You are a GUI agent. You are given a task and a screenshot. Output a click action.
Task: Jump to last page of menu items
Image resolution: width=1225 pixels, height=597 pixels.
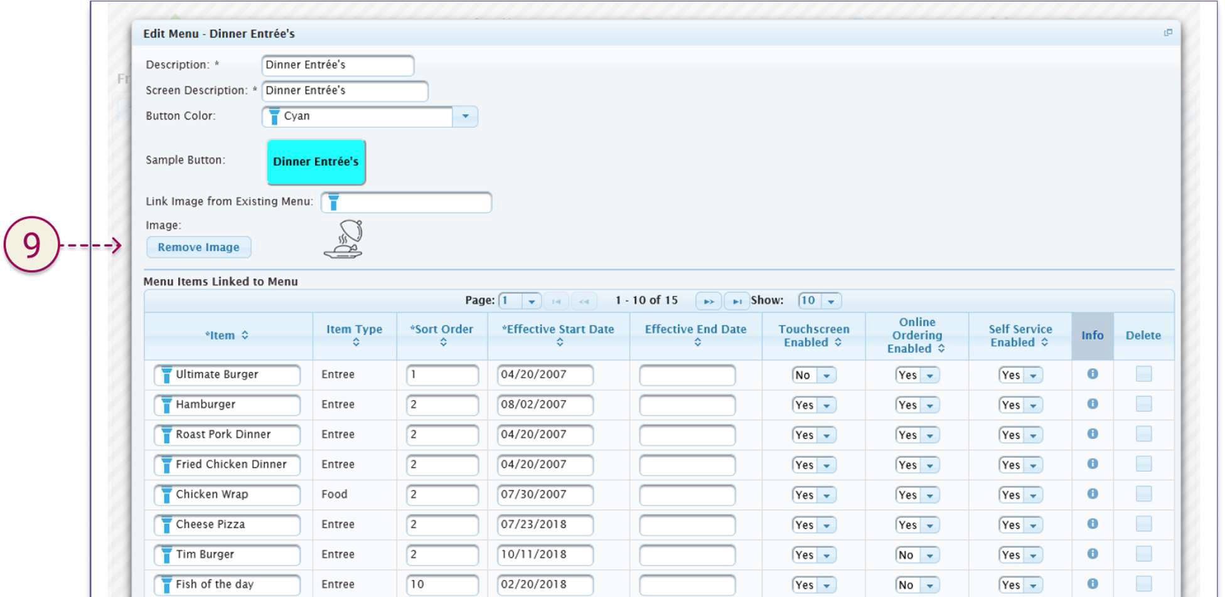736,301
